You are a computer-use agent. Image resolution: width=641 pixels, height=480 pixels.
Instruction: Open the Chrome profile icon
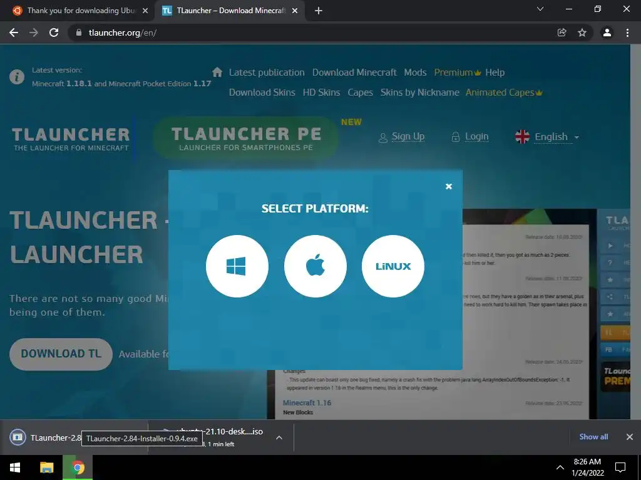[x=607, y=32]
